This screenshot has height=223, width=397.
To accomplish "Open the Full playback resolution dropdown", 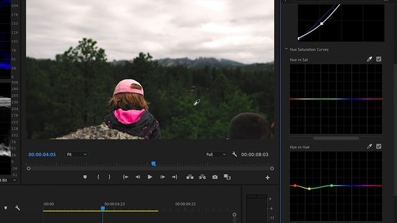I will coord(216,154).
